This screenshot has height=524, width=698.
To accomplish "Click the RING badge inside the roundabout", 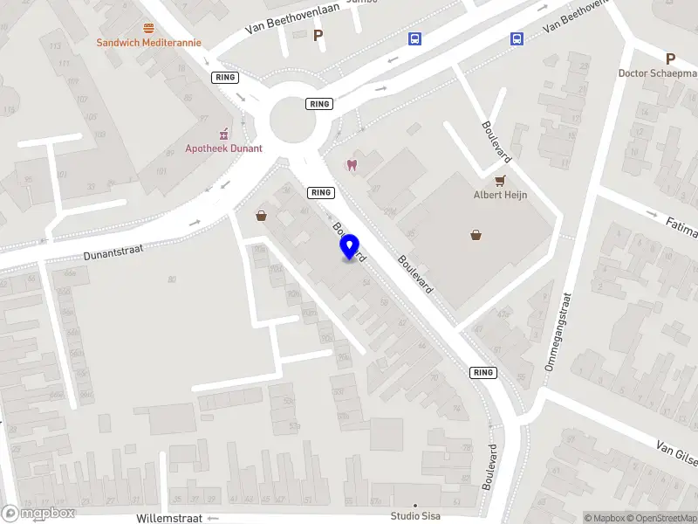I will coord(319,104).
